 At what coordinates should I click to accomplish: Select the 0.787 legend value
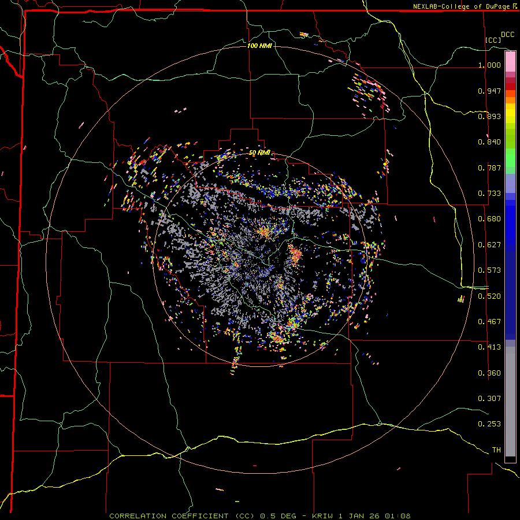[489, 168]
